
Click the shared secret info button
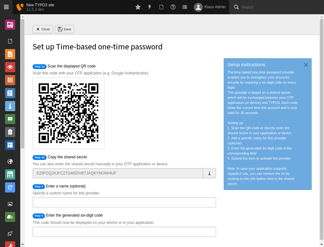click(209, 173)
